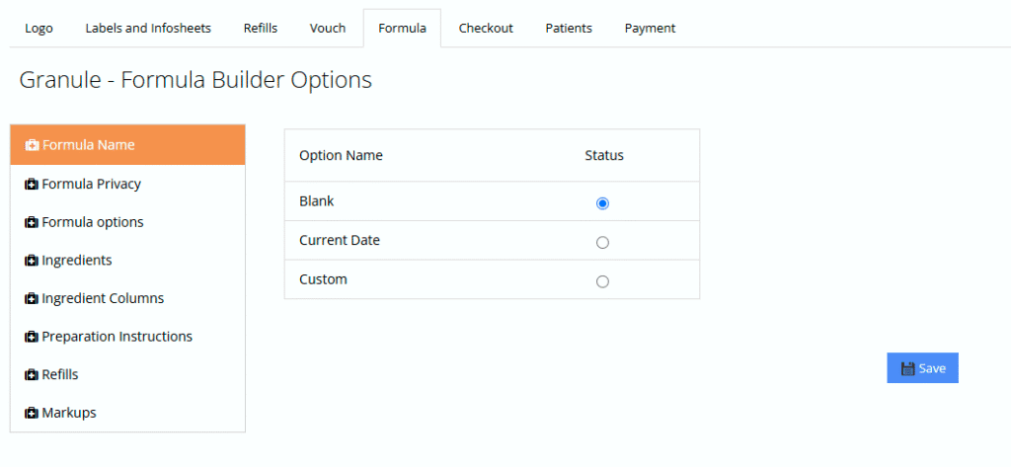Switch to the Logo tab
This screenshot has width=1011, height=467.
pyautogui.click(x=39, y=29)
